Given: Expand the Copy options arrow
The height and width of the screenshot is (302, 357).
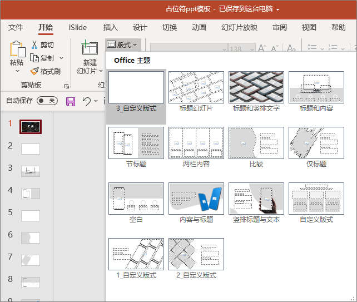Looking at the screenshot, I should tap(61, 58).
